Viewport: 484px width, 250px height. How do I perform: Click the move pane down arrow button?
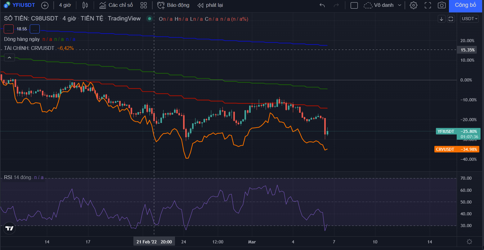point(441,19)
